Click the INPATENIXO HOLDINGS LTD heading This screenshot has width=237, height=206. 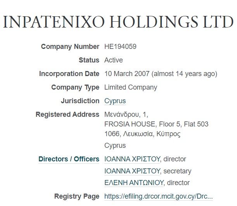click(118, 22)
